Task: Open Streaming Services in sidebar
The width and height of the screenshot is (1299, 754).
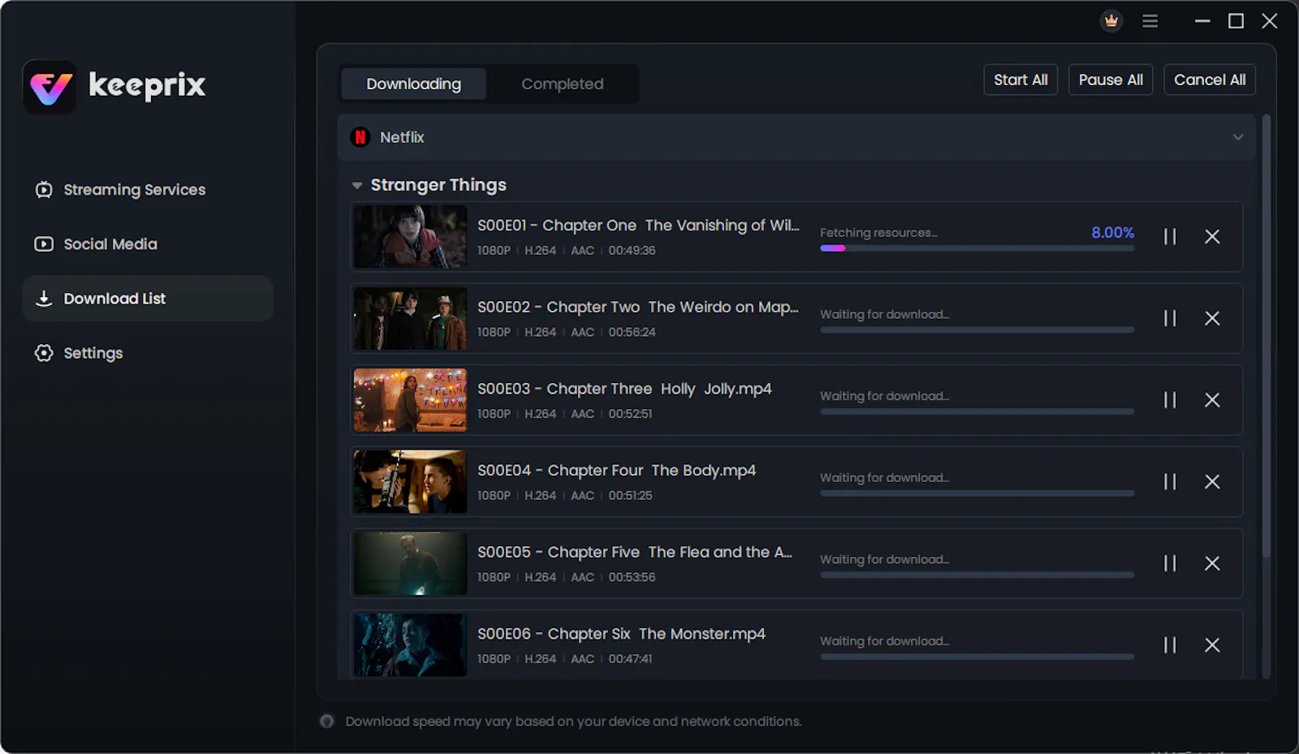Action: 148,190
